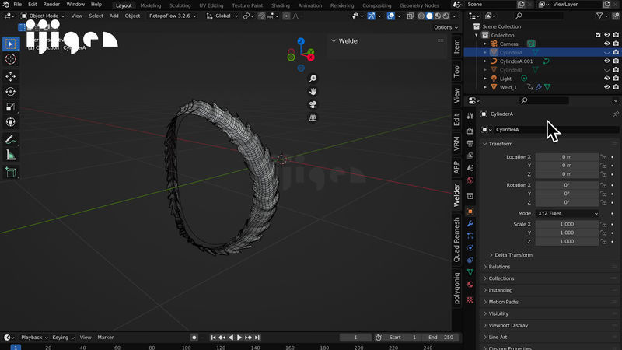Open the Rotation Mode XYZ Euler dropdown
Image resolution: width=622 pixels, height=350 pixels.
click(x=567, y=213)
